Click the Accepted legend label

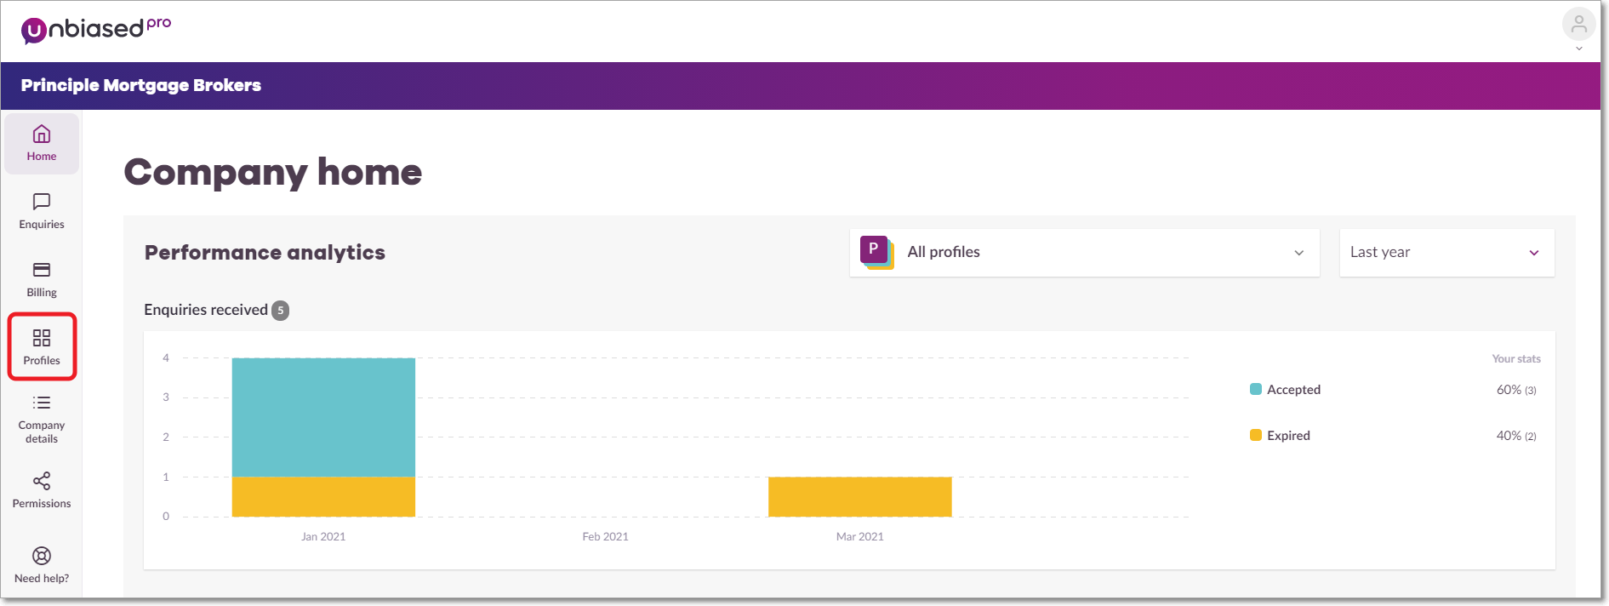pyautogui.click(x=1293, y=390)
